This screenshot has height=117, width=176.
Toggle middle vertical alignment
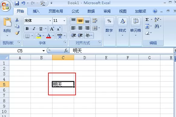[80, 21]
